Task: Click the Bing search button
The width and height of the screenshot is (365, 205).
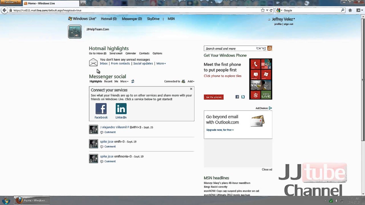Action: tap(269, 48)
